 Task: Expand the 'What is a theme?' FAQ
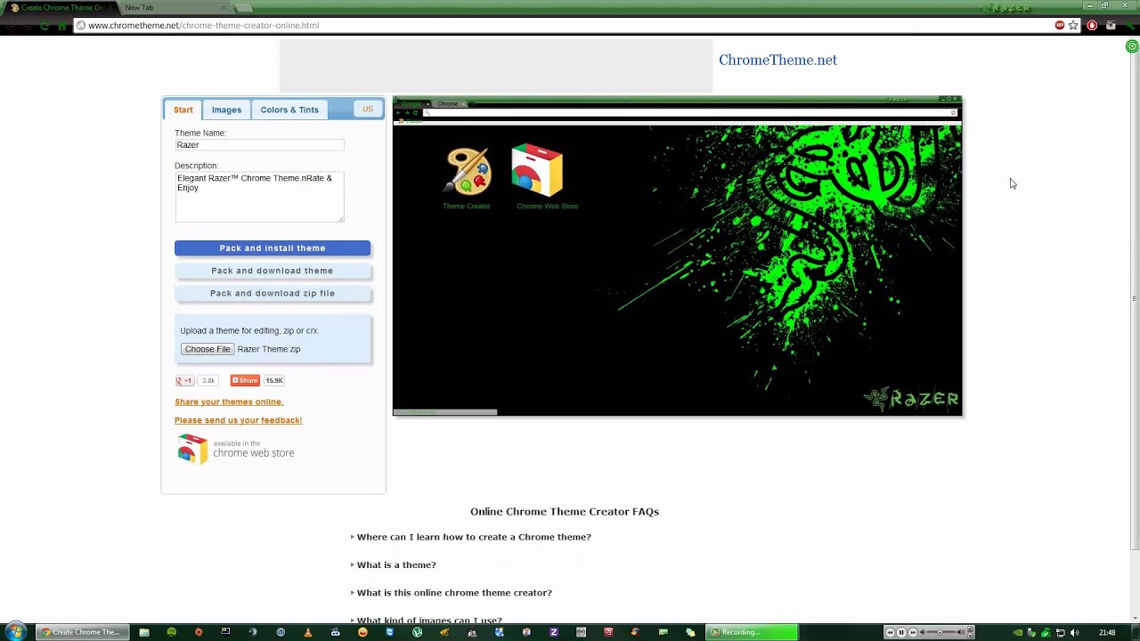click(396, 564)
